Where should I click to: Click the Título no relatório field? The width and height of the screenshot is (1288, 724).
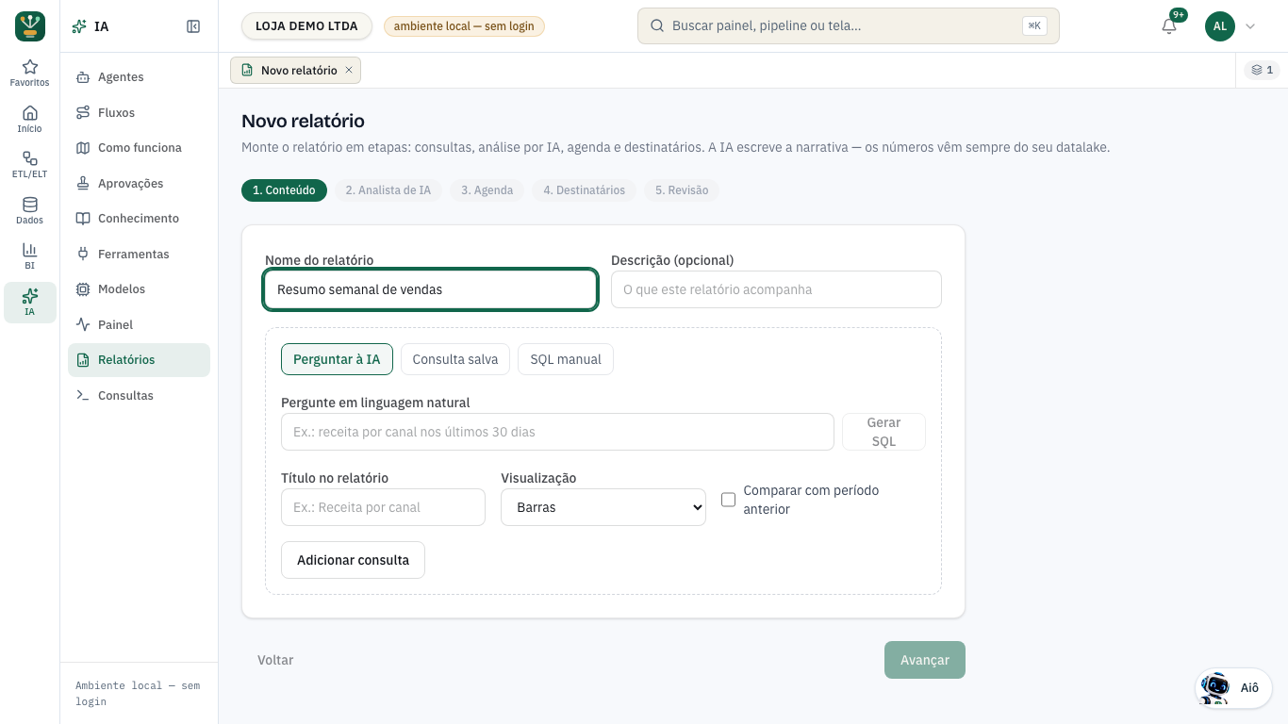383,507
